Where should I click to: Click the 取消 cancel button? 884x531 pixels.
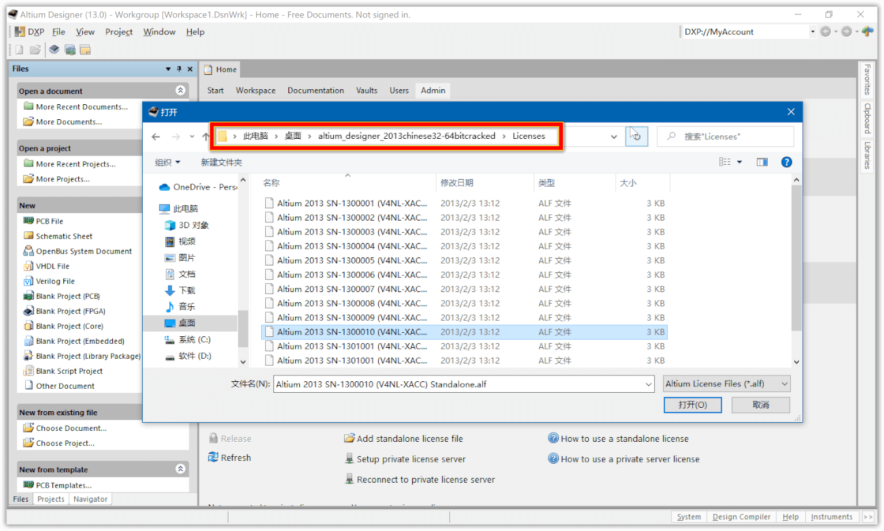coord(761,405)
